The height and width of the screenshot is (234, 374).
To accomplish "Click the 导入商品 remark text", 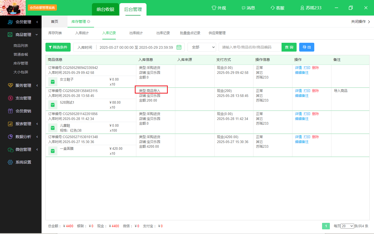I will tap(341, 91).
